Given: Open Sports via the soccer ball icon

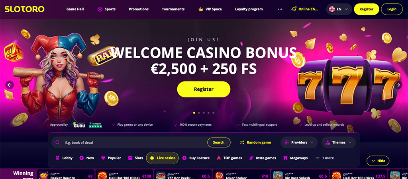Looking at the screenshot, I should 100,9.
